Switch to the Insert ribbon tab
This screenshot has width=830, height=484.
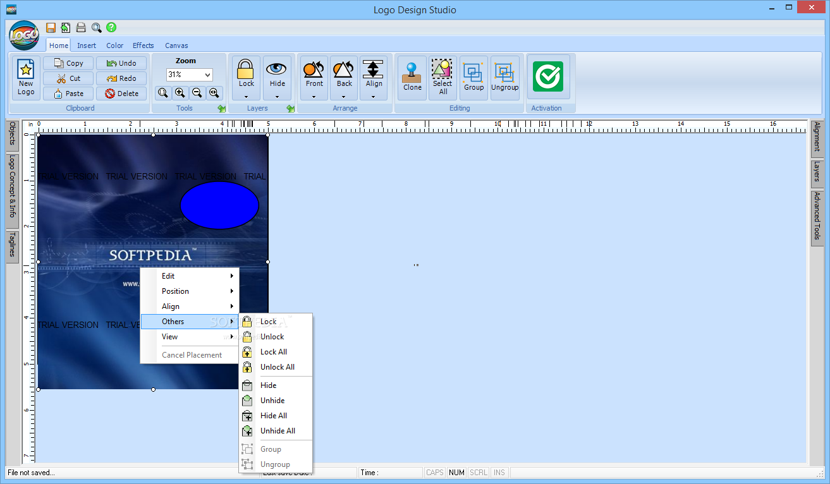(87, 45)
